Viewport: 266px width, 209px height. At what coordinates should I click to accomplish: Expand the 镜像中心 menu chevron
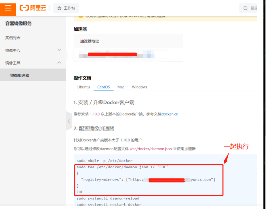[59, 50]
